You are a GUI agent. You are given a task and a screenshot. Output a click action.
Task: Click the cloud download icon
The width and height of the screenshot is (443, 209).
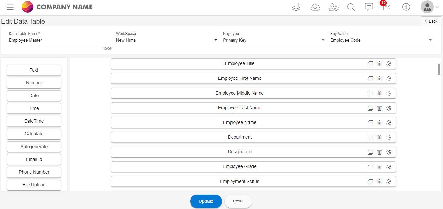(315, 7)
